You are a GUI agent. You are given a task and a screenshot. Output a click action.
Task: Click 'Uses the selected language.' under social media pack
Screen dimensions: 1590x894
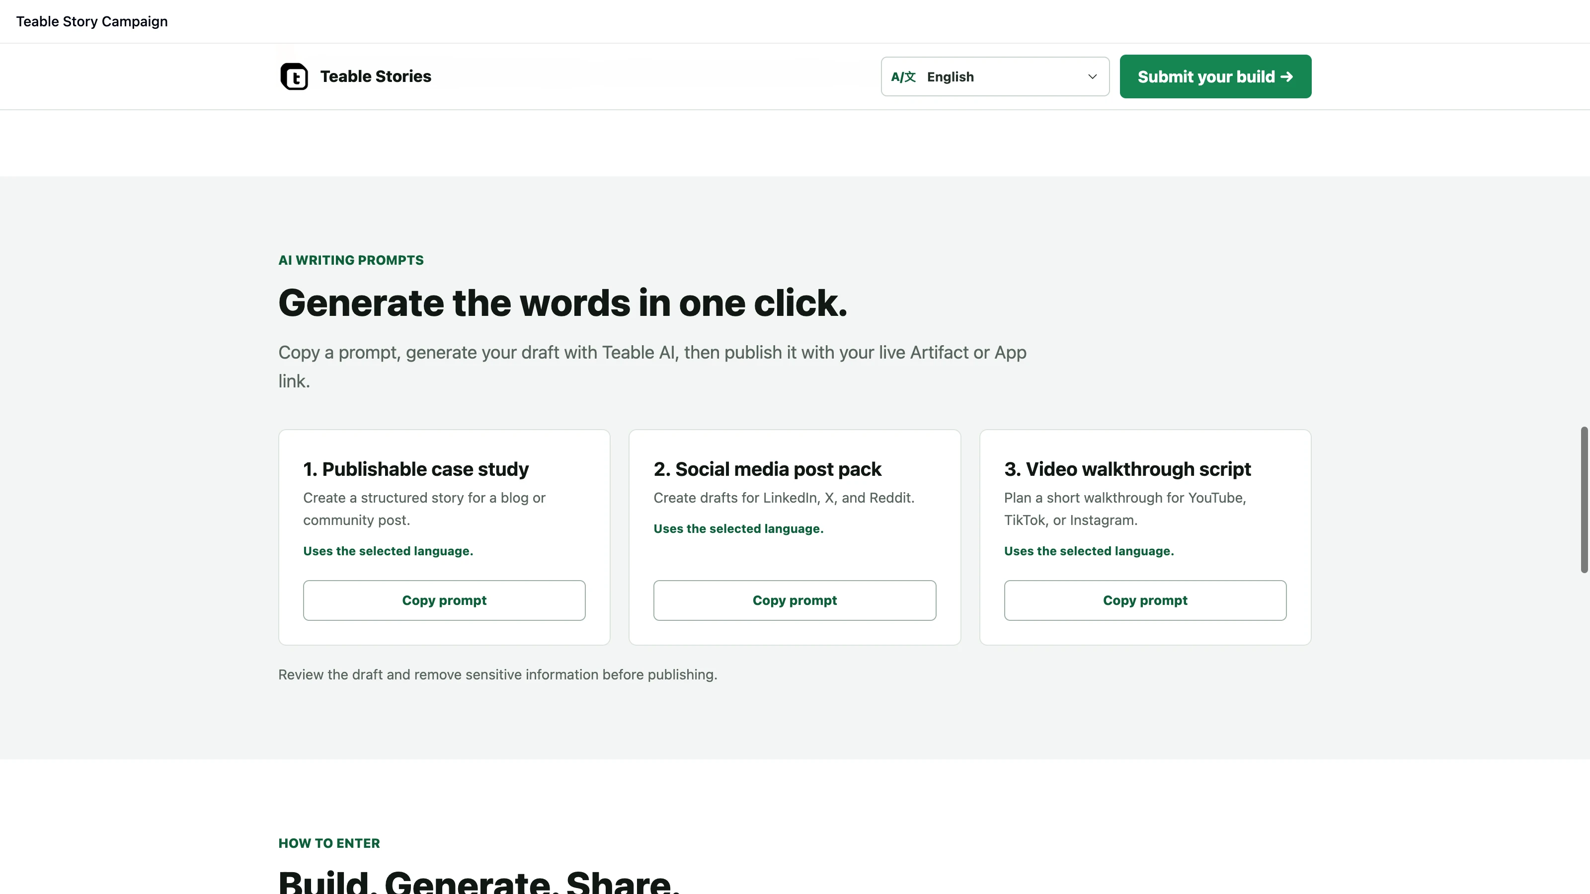[x=738, y=529]
